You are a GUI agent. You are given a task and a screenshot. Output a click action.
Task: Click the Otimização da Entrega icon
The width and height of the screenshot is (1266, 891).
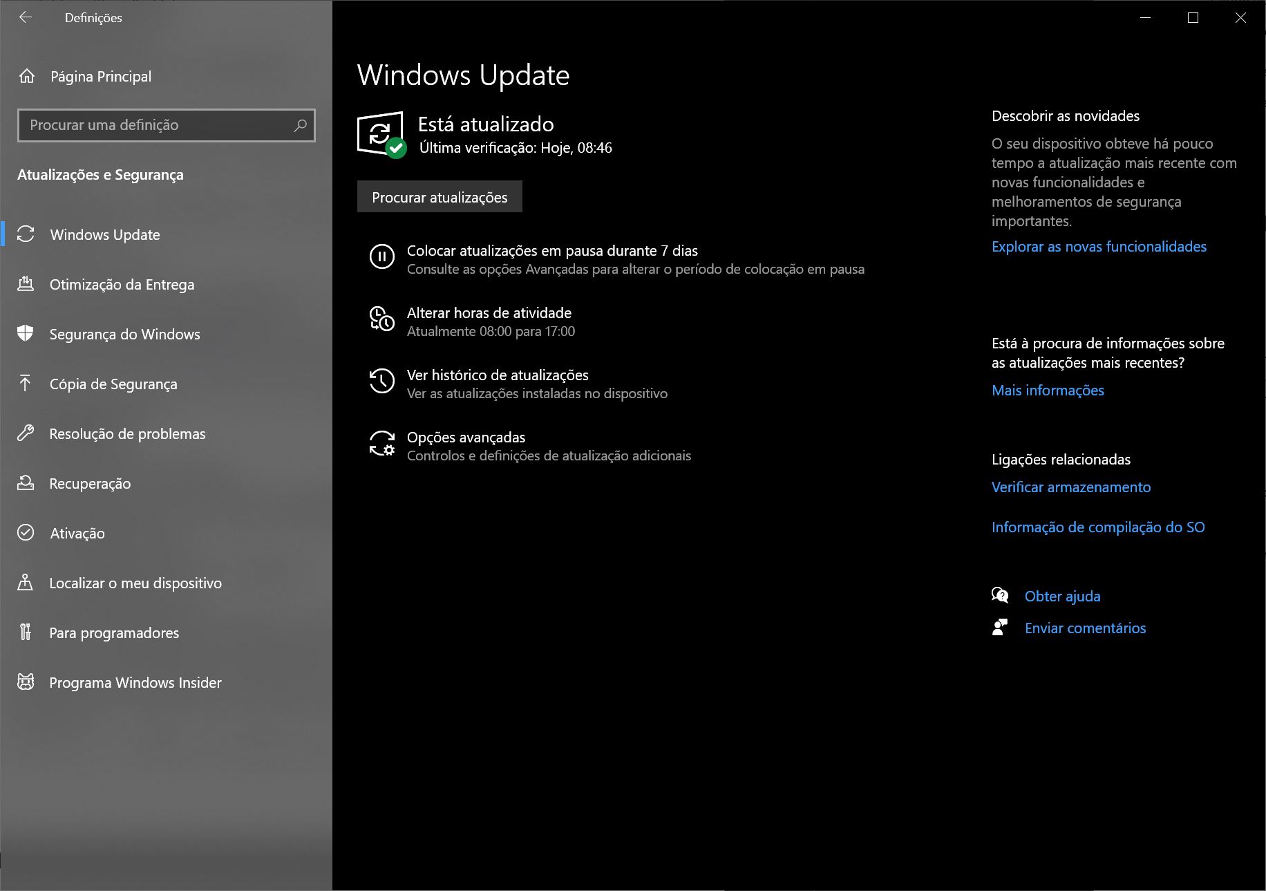click(x=26, y=284)
